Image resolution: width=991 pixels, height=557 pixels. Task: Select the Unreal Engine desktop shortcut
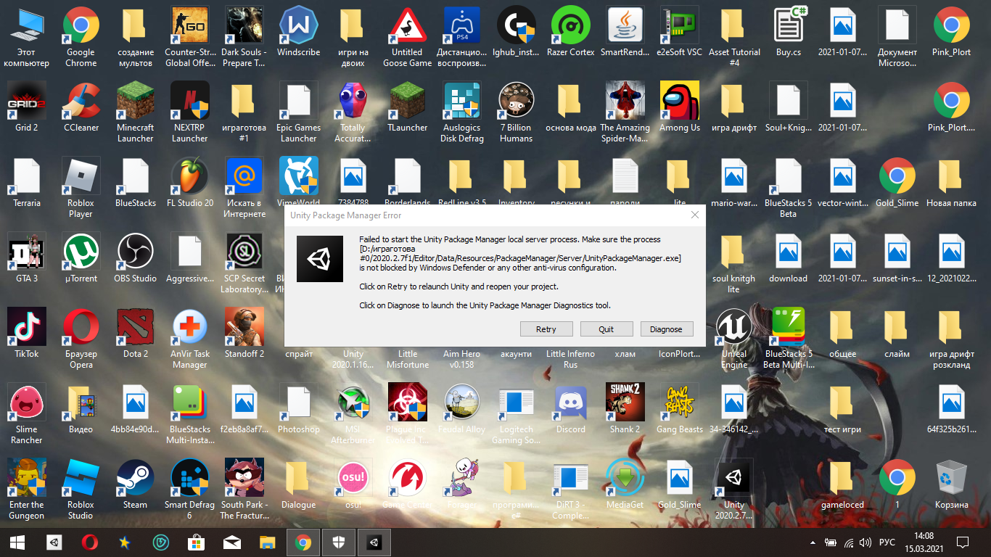point(733,339)
